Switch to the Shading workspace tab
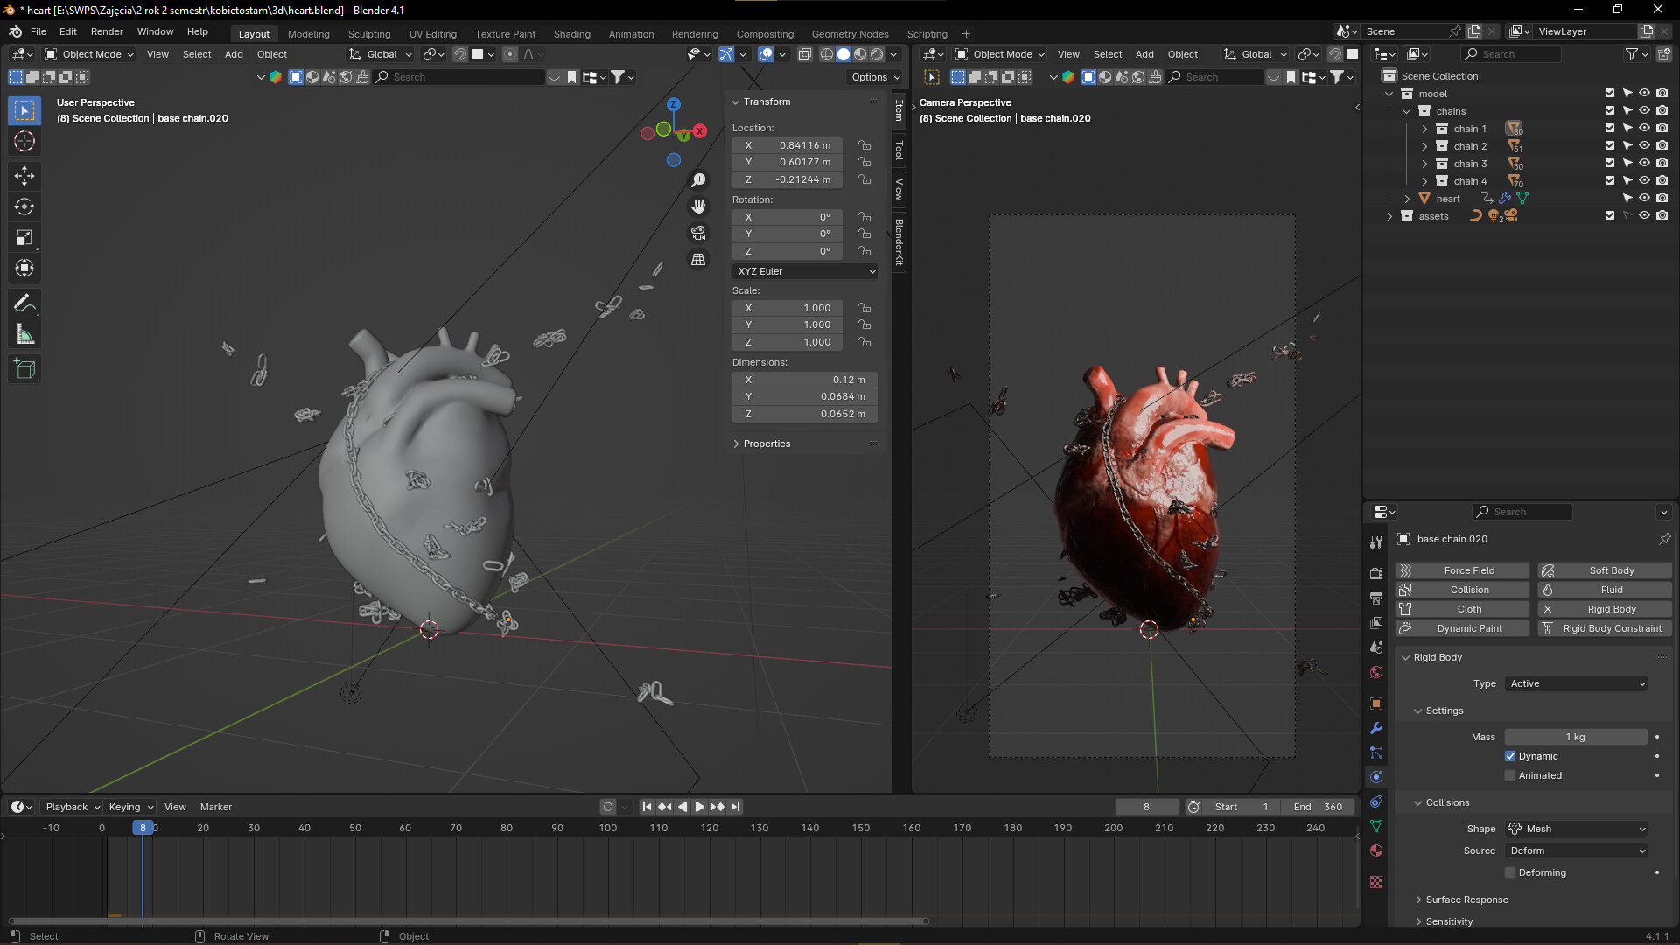Image resolution: width=1680 pixels, height=945 pixels. [x=571, y=34]
